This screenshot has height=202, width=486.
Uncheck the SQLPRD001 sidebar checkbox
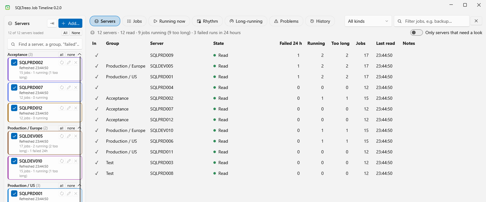click(x=14, y=193)
